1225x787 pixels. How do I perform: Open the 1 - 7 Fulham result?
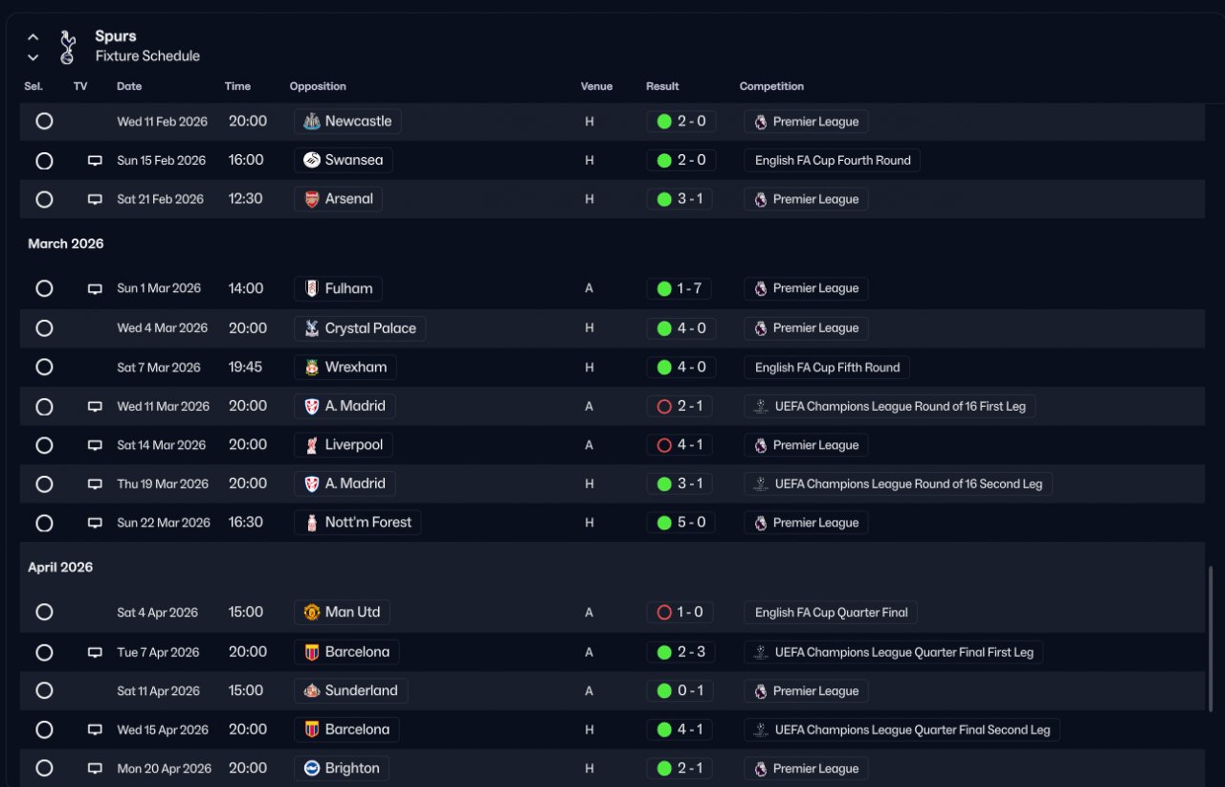click(x=679, y=288)
